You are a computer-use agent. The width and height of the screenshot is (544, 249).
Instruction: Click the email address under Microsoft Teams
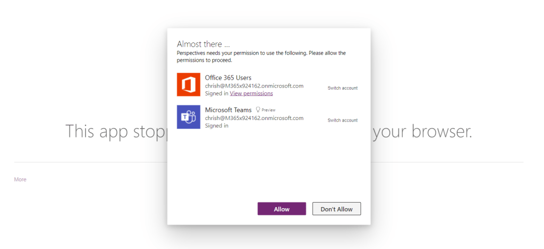254,118
